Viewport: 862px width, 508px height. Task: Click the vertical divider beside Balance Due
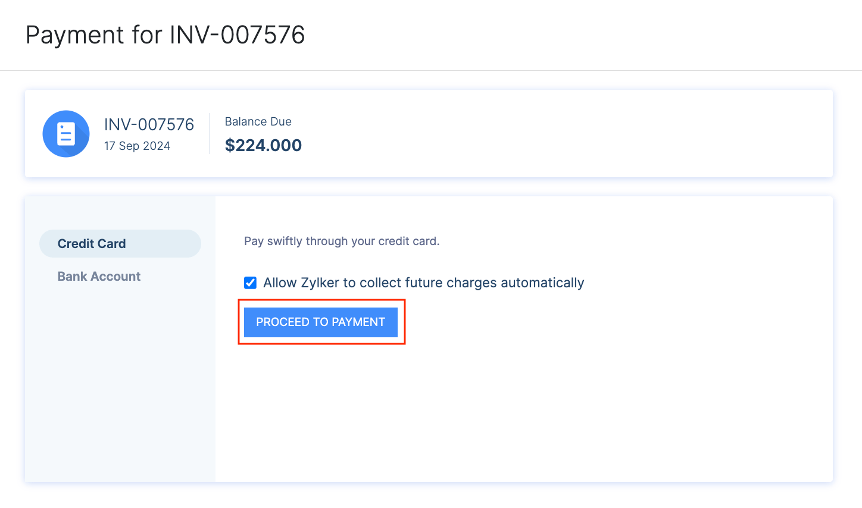click(x=210, y=134)
